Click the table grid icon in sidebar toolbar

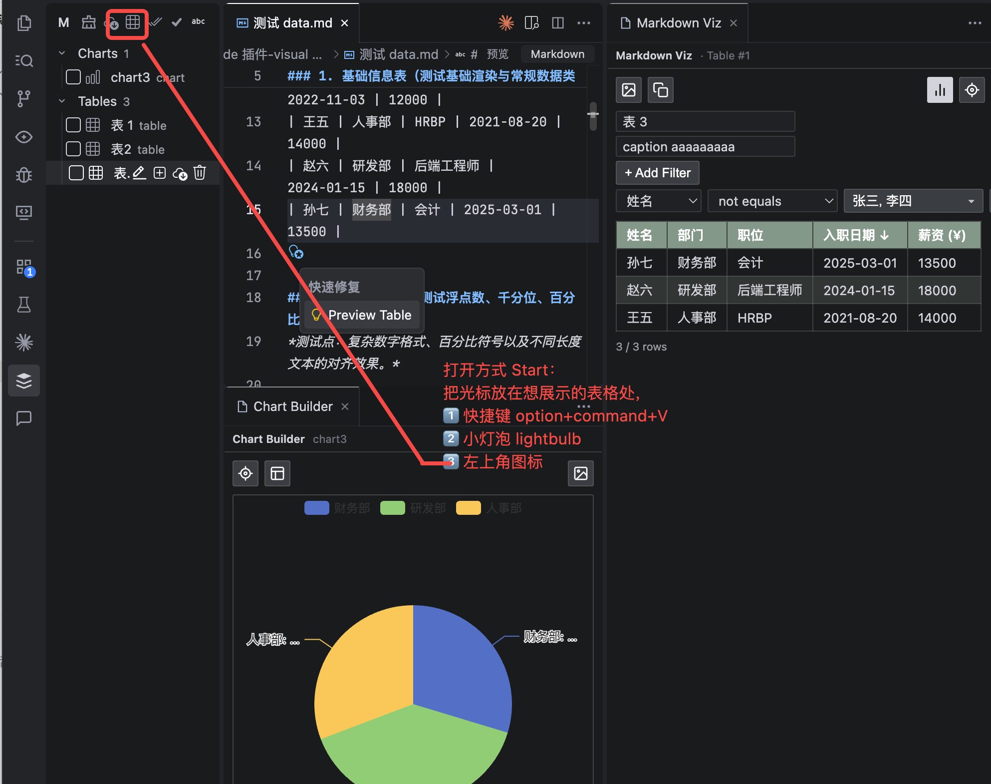click(x=133, y=22)
